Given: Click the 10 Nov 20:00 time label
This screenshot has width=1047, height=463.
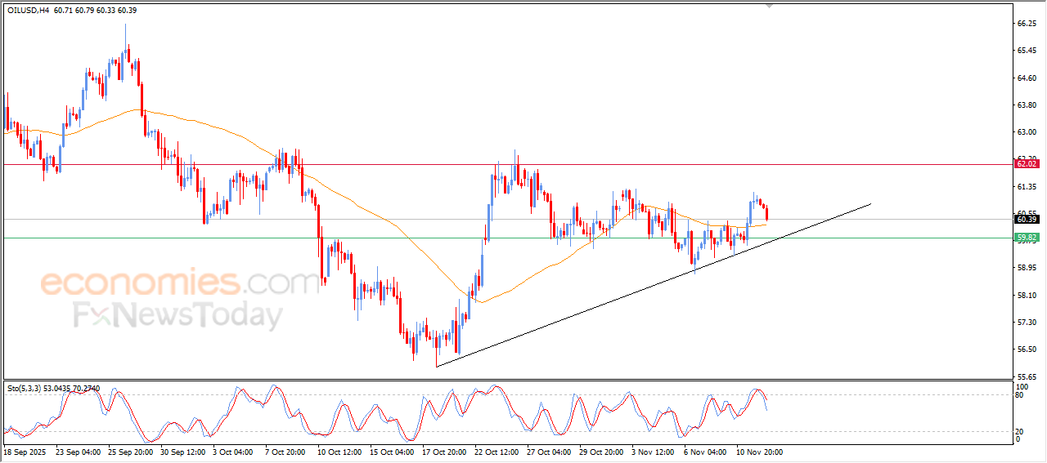Looking at the screenshot, I should [758, 452].
